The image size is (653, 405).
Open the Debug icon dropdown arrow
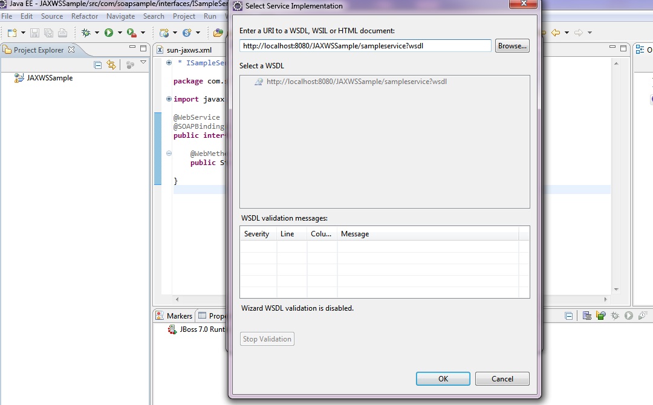pyautogui.click(x=97, y=33)
